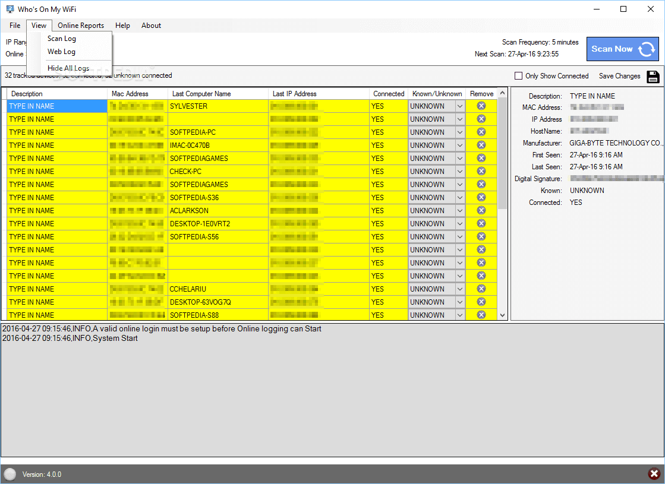Click the red X icon in status bar
The height and width of the screenshot is (484, 665).
click(654, 474)
